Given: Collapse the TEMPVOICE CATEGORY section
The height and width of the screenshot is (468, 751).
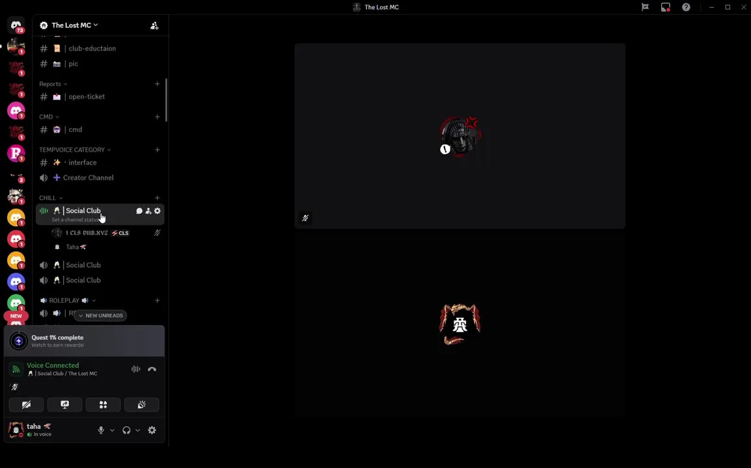Looking at the screenshot, I should [75, 149].
